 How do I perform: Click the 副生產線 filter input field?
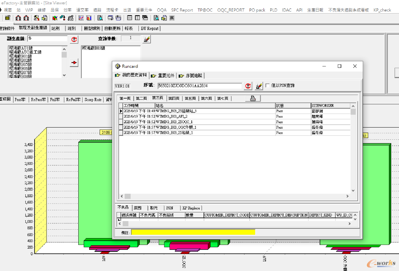coord(47,38)
